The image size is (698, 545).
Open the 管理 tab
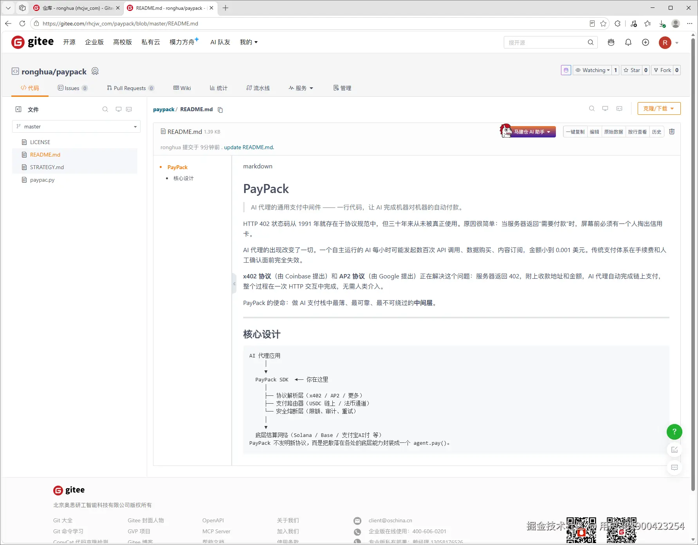[342, 88]
